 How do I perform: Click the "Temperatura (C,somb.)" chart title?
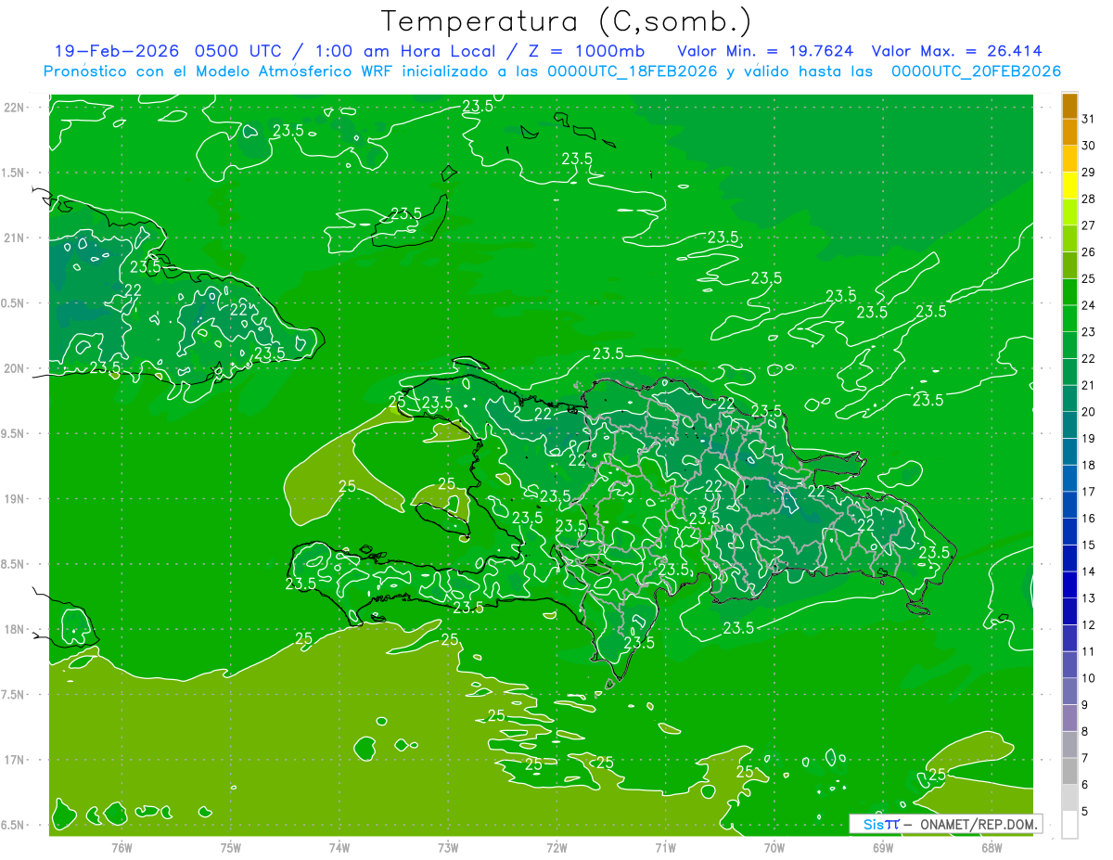[x=566, y=20]
